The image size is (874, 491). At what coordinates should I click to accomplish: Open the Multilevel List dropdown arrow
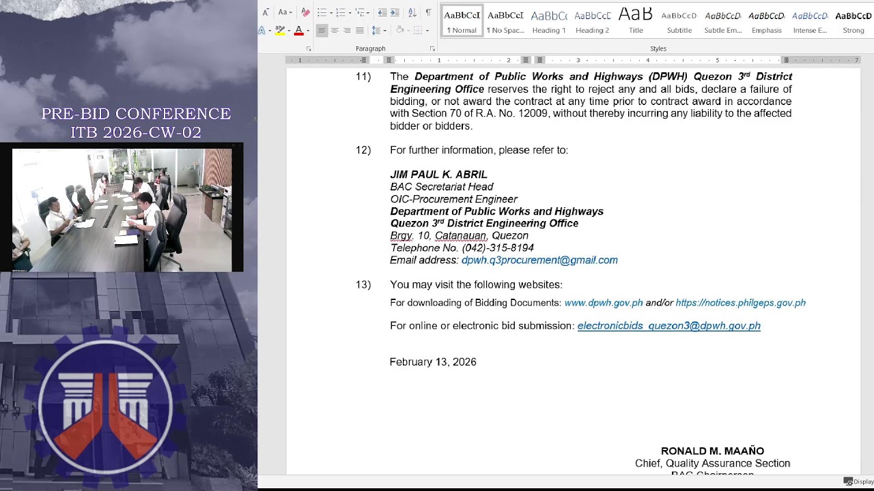[368, 13]
